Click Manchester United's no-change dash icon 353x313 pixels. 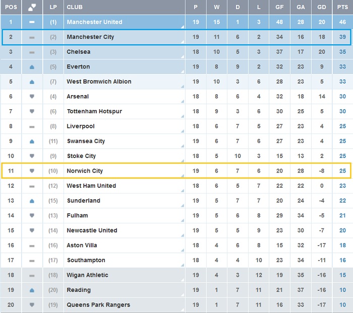(32, 22)
